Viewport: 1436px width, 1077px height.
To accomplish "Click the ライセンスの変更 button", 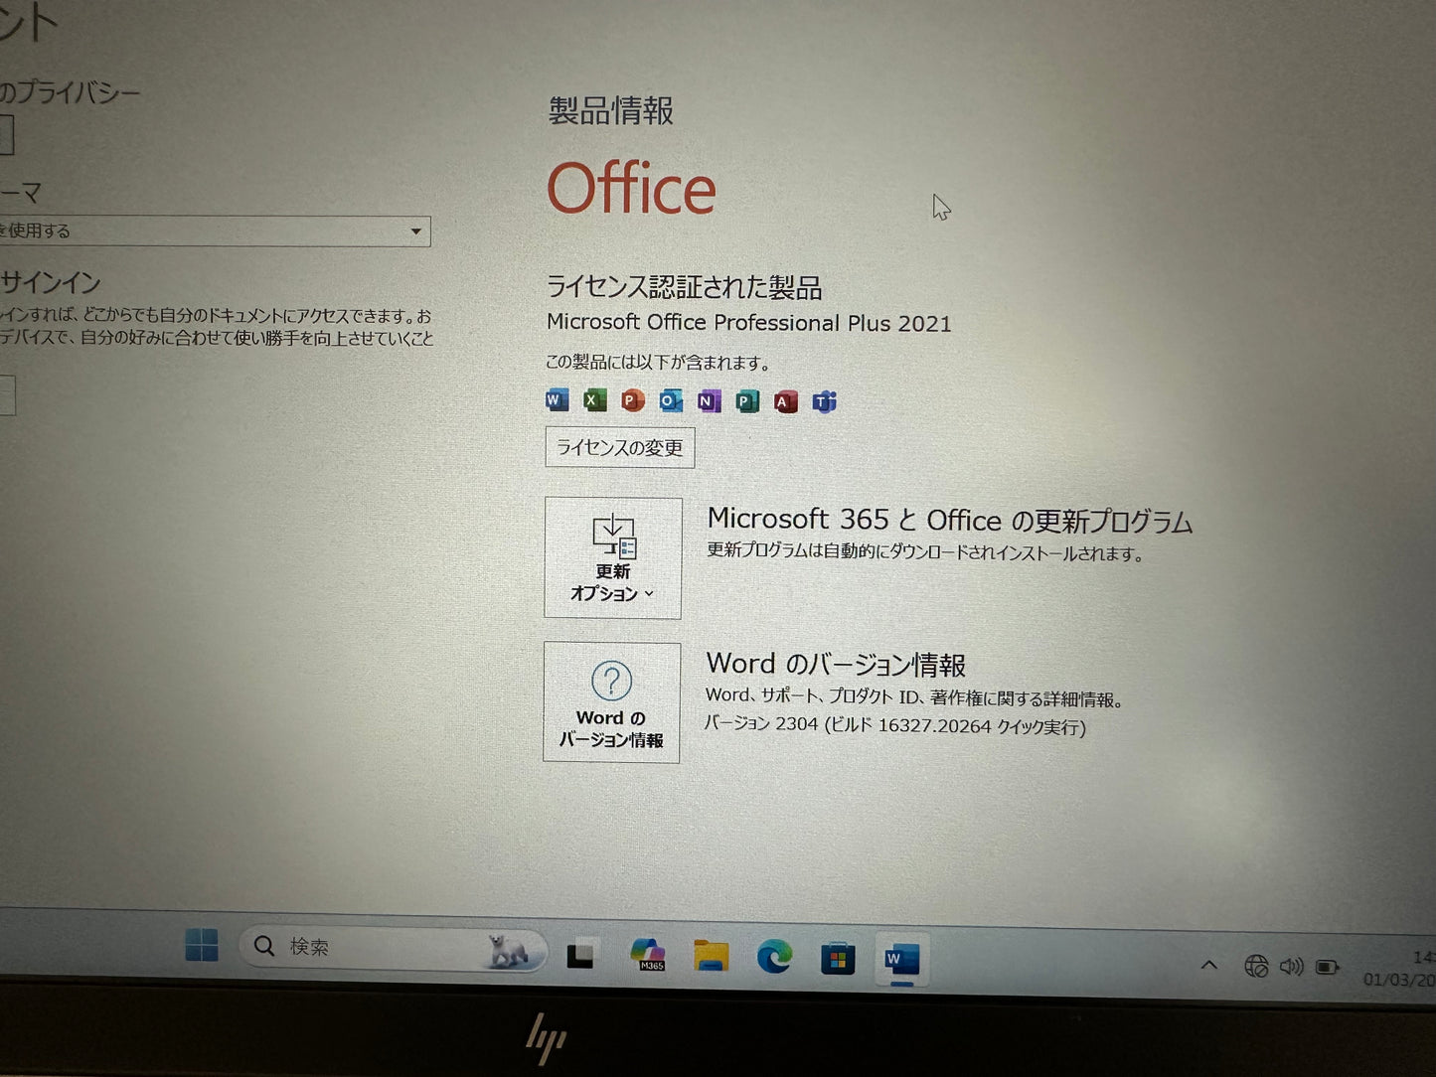I will tap(620, 447).
